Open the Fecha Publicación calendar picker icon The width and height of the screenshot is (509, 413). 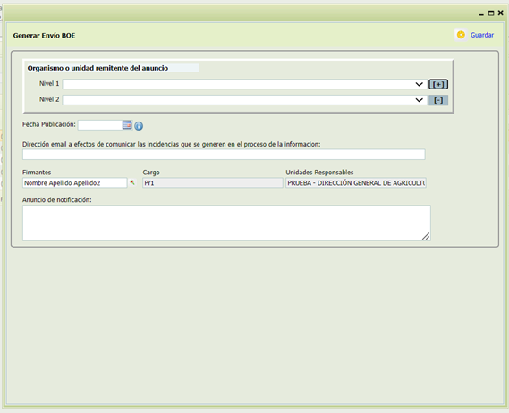tap(127, 124)
